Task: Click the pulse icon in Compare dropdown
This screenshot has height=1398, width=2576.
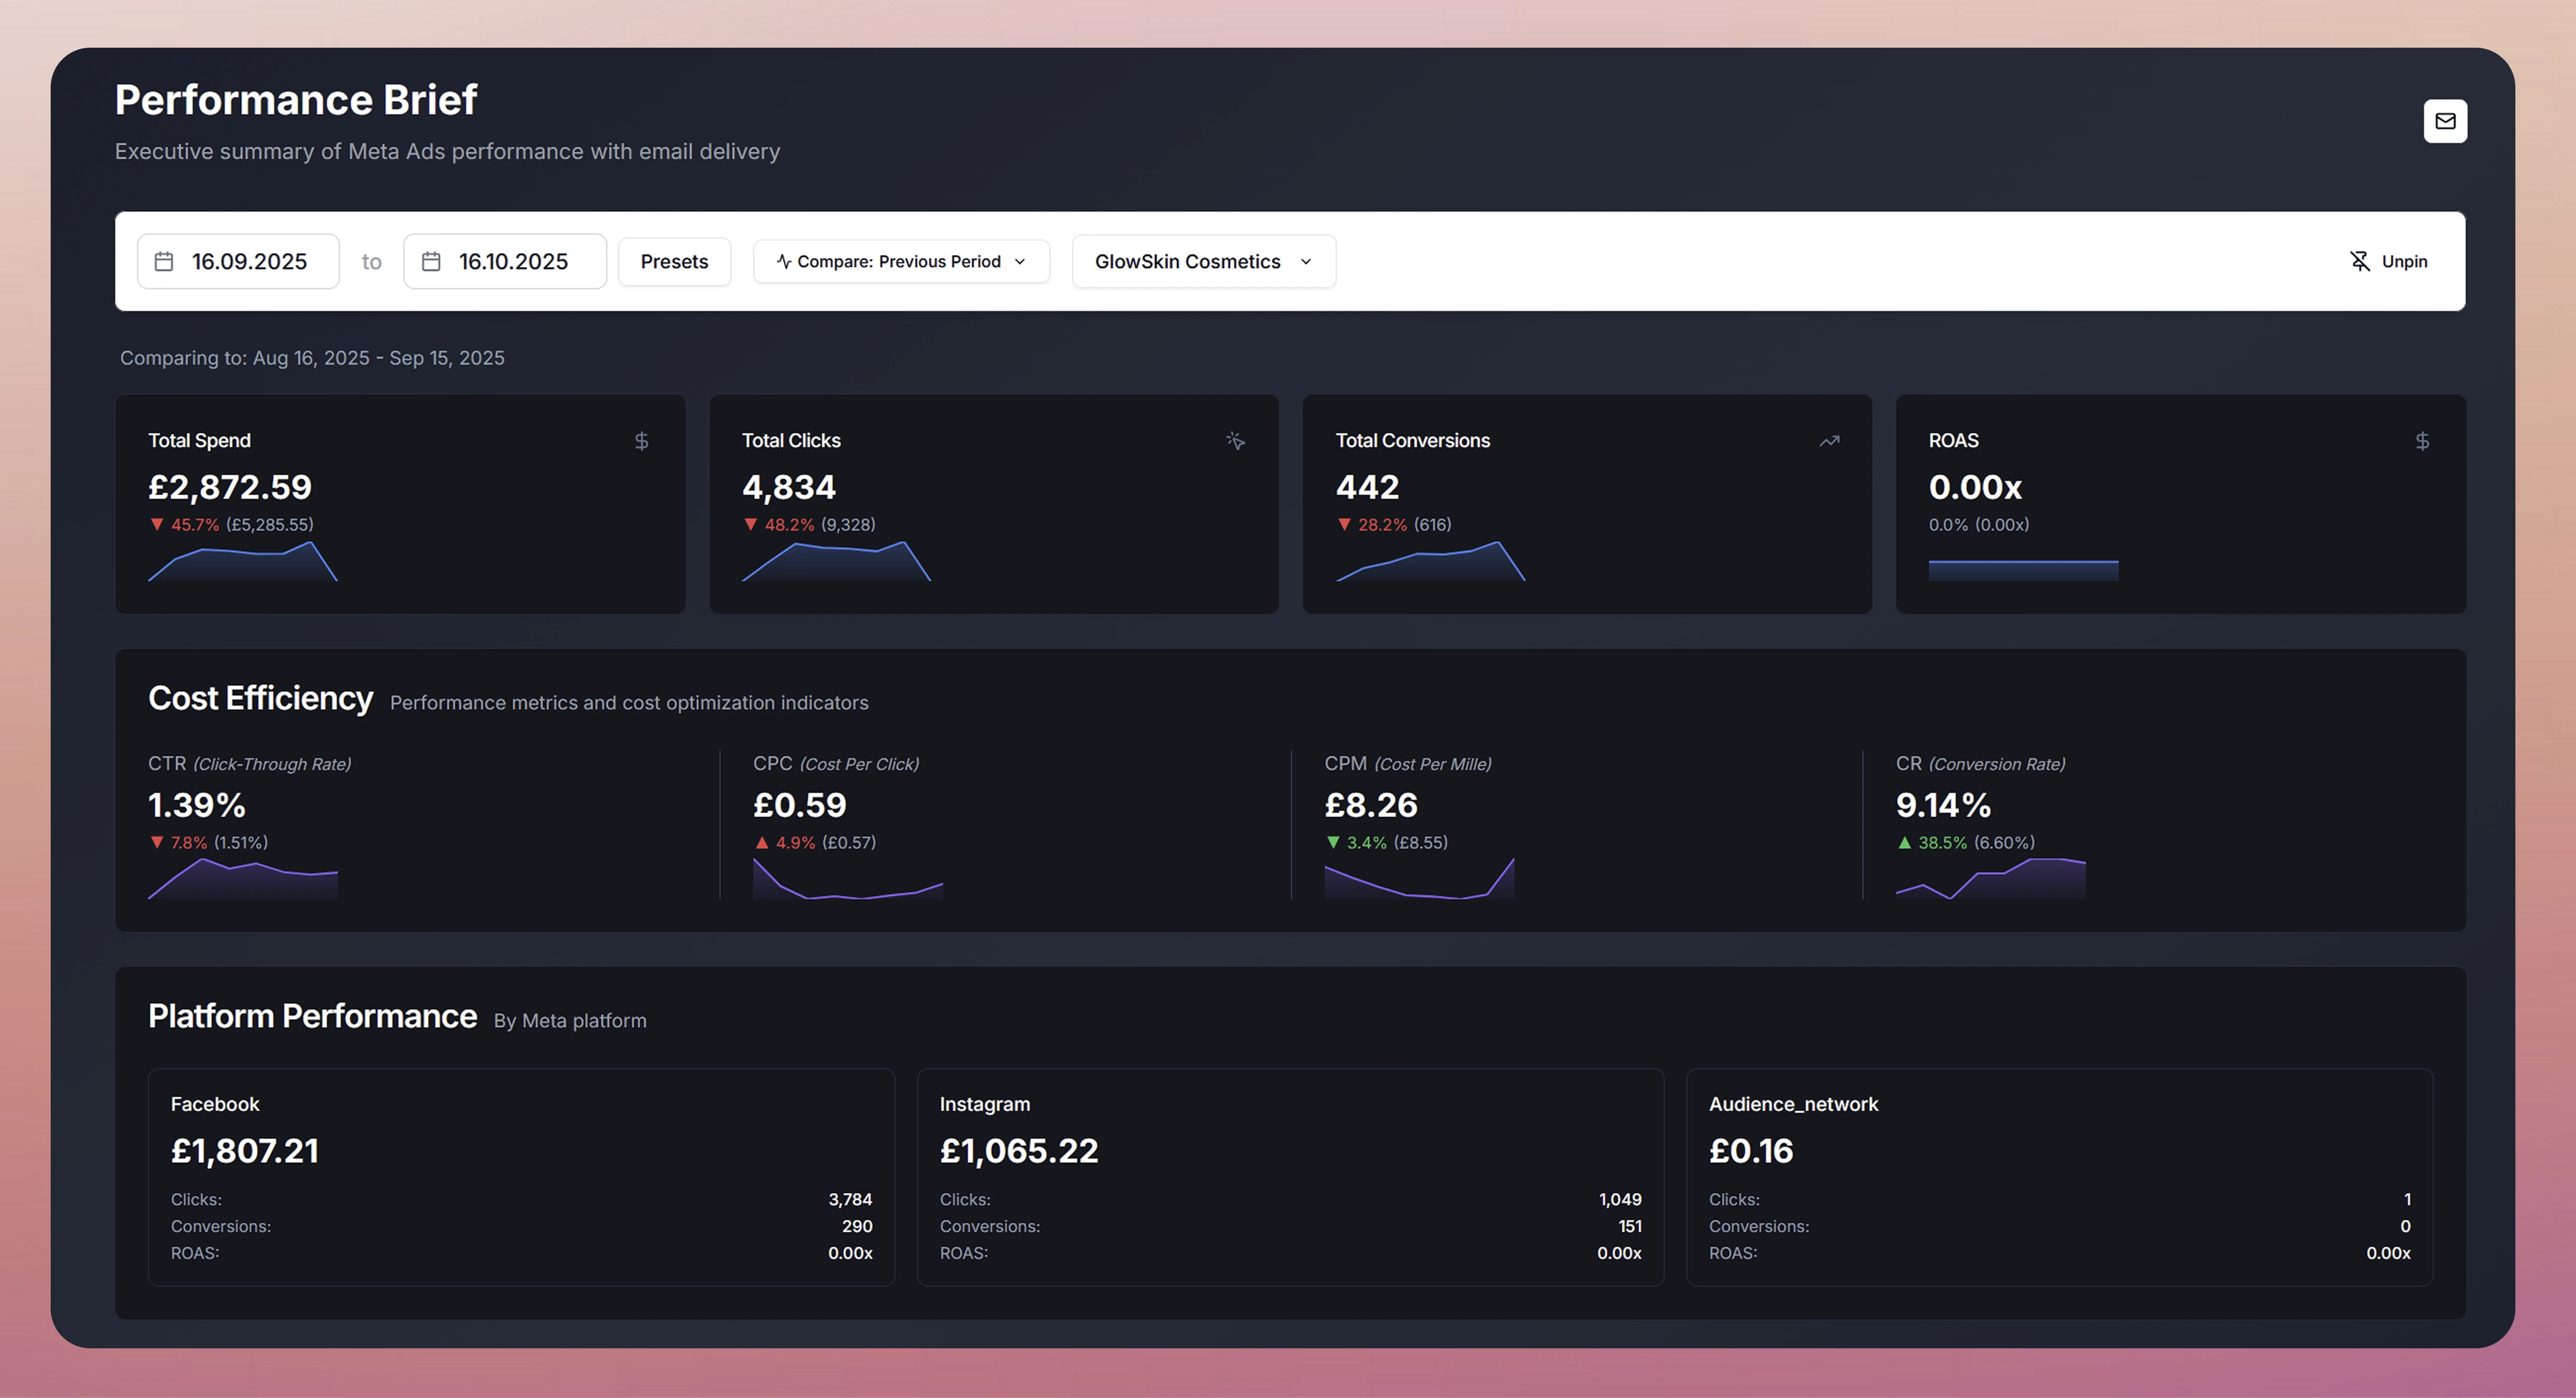Action: pyautogui.click(x=784, y=261)
